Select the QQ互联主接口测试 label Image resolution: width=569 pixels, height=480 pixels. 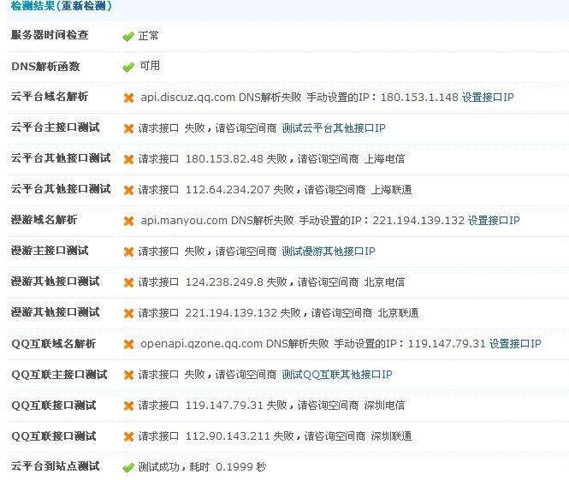pyautogui.click(x=59, y=375)
